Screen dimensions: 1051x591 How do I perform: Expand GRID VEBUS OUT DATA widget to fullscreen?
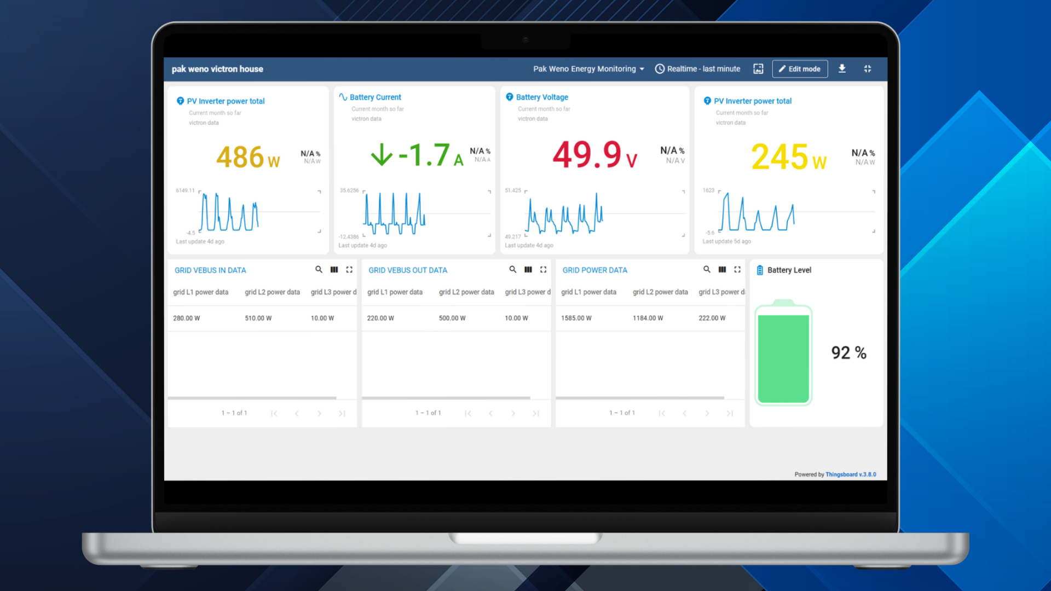pyautogui.click(x=544, y=270)
